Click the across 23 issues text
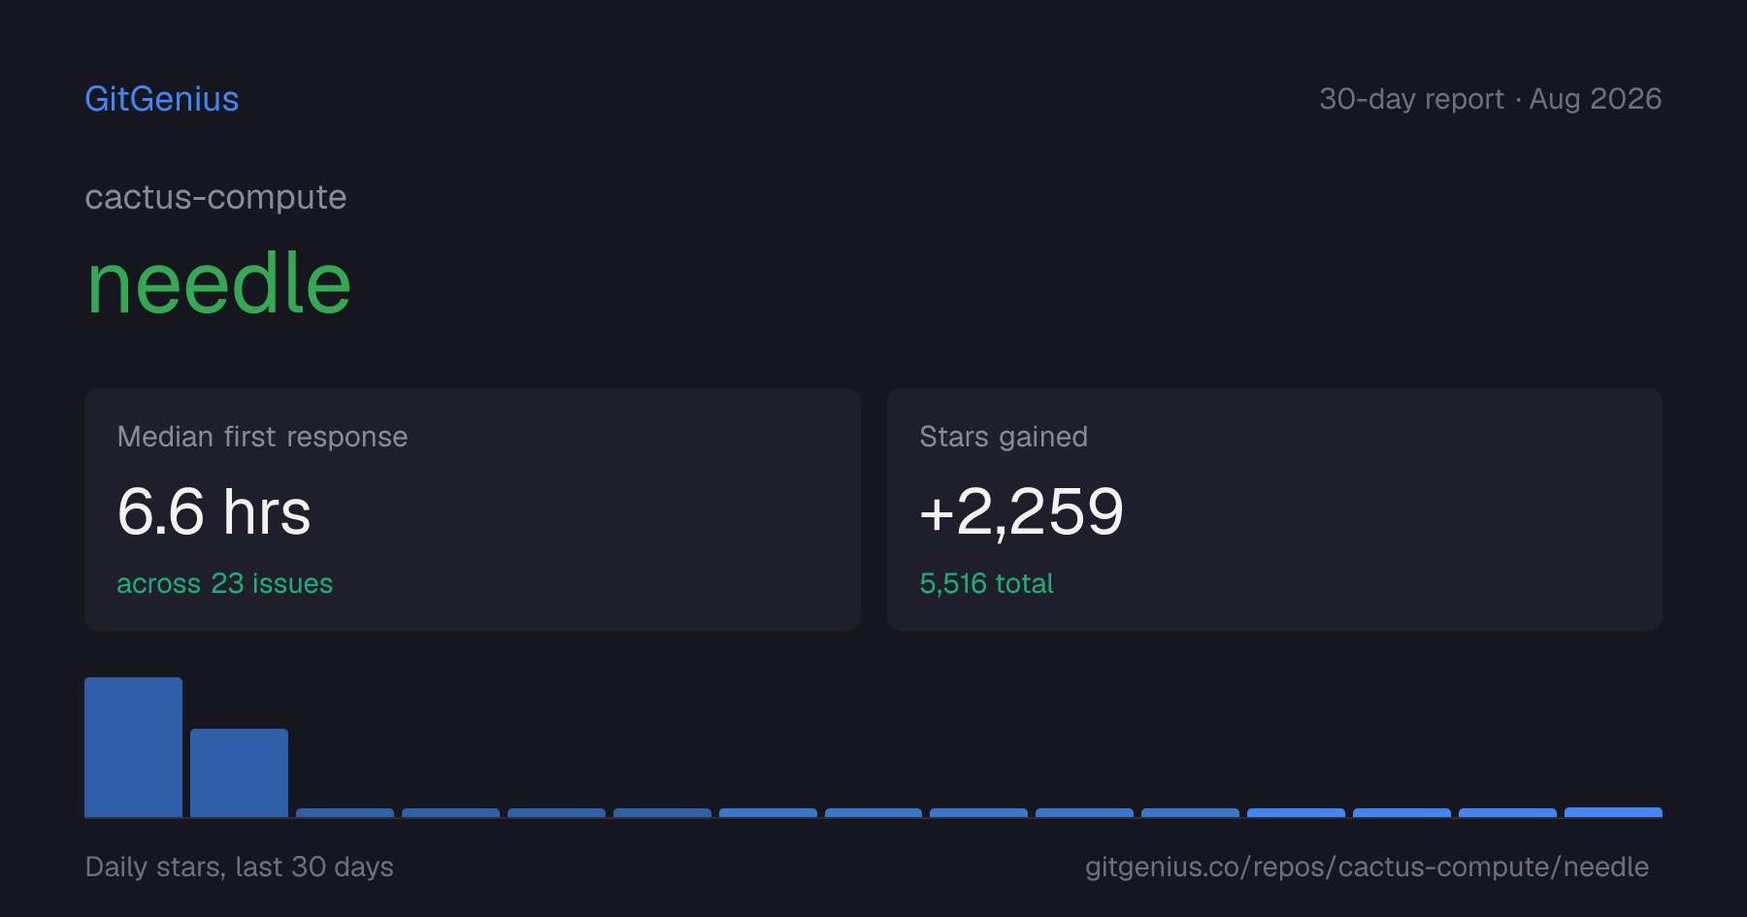The height and width of the screenshot is (917, 1747). (224, 583)
